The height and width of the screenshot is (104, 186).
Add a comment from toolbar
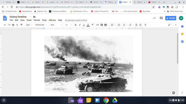(x=102, y=25)
